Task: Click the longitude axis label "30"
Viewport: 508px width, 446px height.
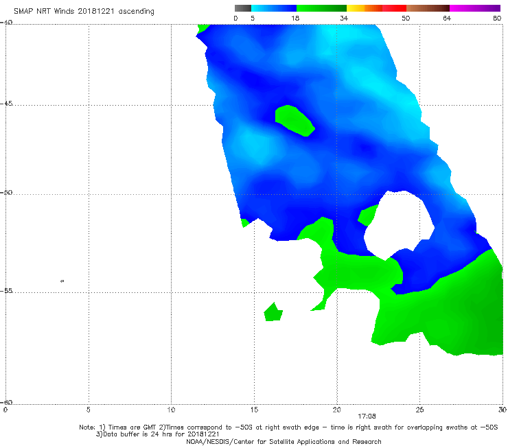Action: (x=503, y=410)
